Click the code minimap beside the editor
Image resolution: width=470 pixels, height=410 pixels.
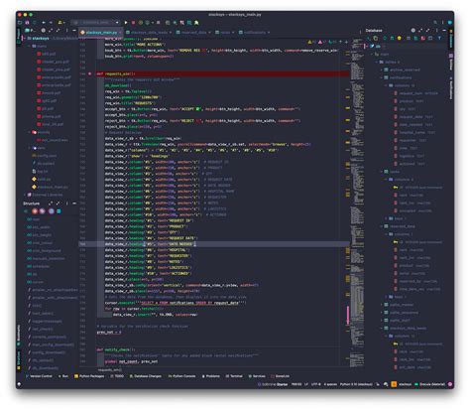(x=357, y=199)
